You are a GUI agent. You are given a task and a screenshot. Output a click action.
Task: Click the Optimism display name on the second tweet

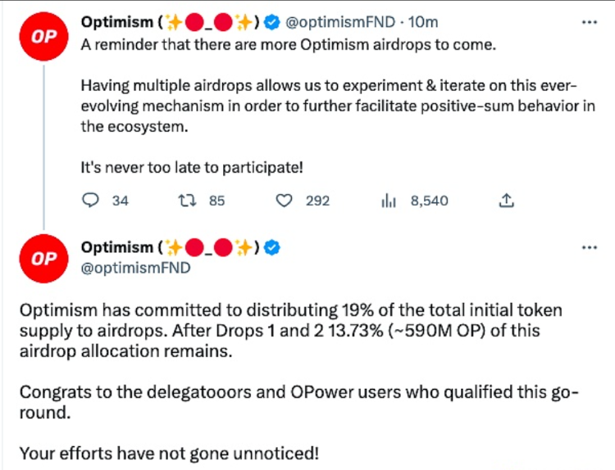pyautogui.click(x=116, y=247)
